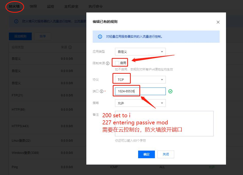Click 0.0.0.0/0 source in the HTTPS(443) row
Screen dimensions: 243x175
pyautogui.click(x=67, y=126)
